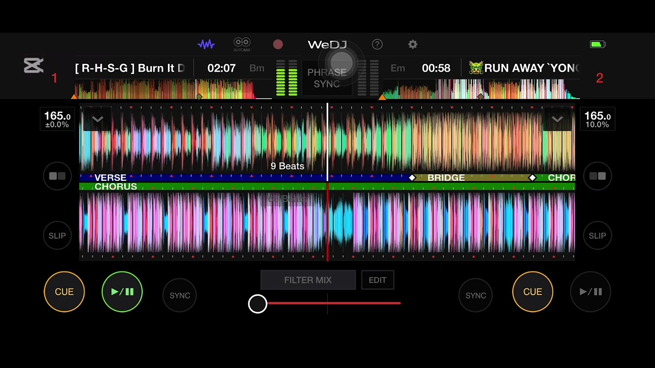Image resolution: width=655 pixels, height=368 pixels.
Task: Enable SYNC on deck 2
Action: click(x=475, y=295)
